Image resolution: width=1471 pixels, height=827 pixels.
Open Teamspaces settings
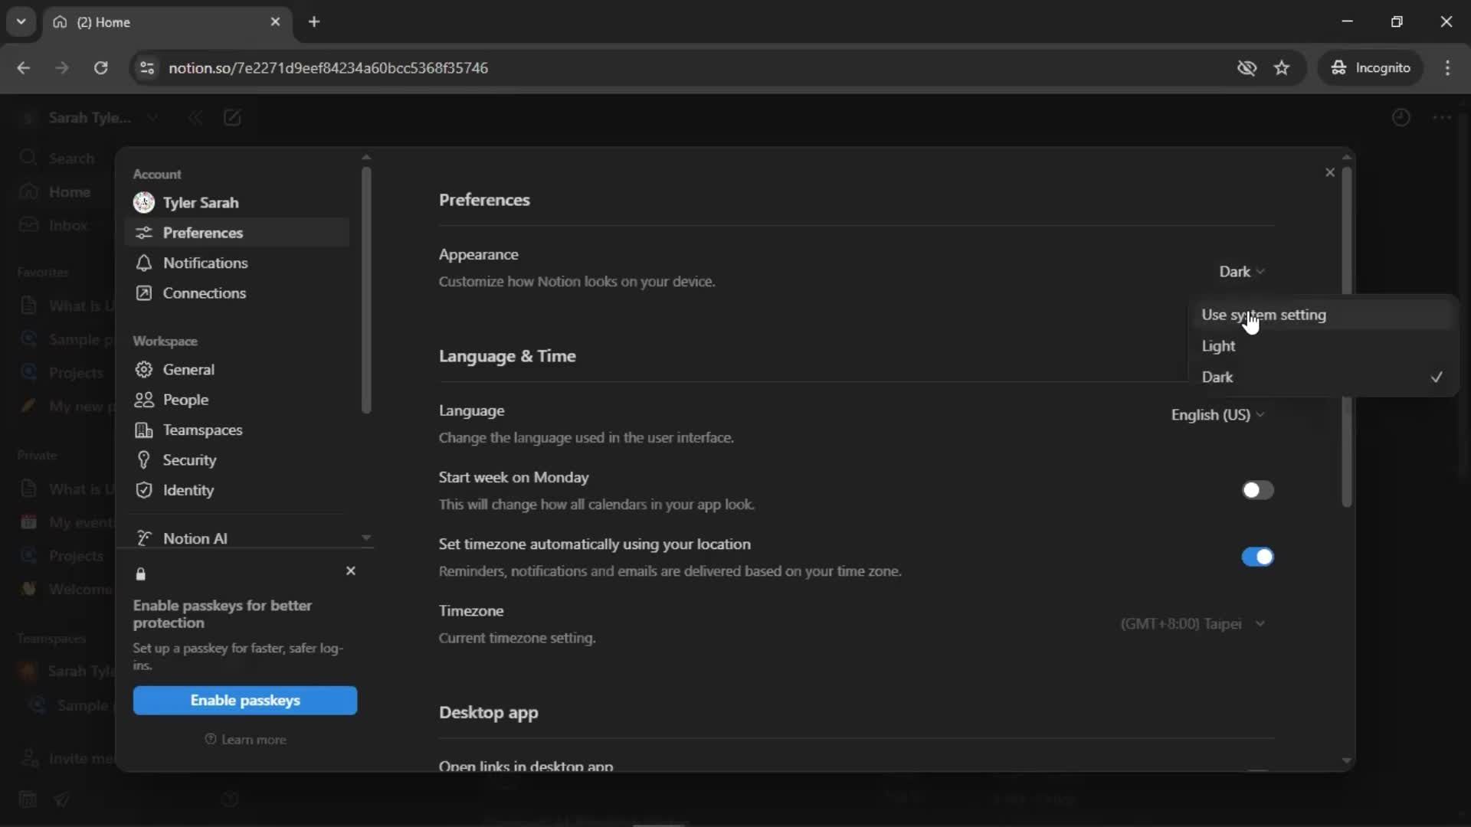(x=237, y=430)
